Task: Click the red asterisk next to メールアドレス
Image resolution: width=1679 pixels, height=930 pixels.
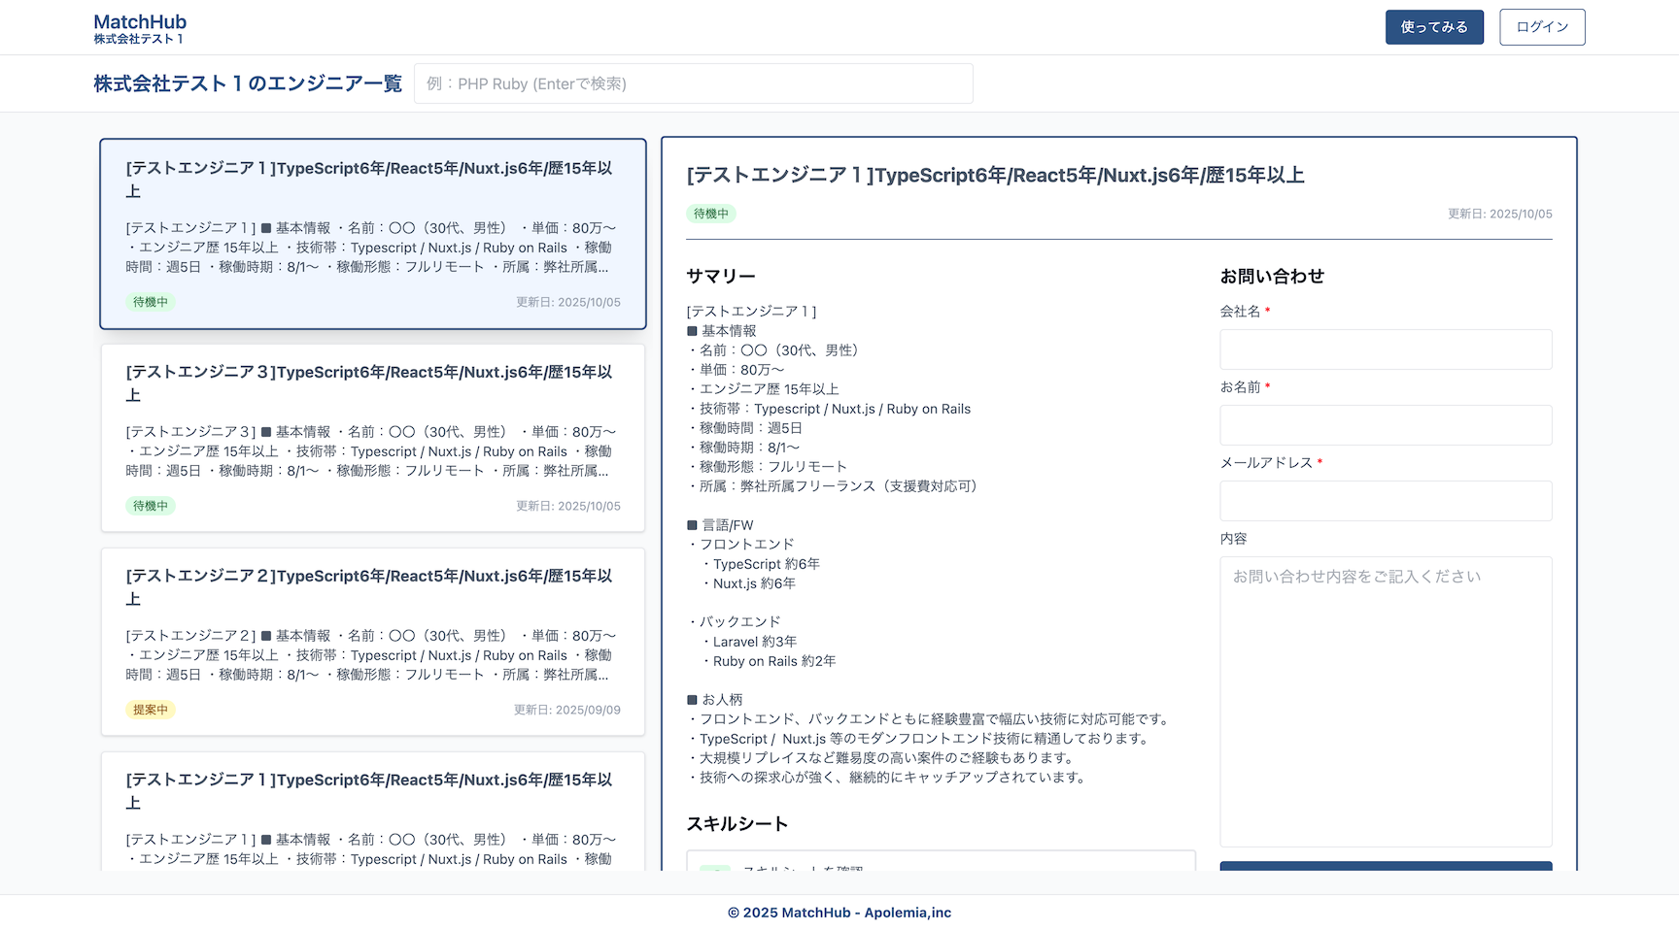Action: coord(1319,463)
